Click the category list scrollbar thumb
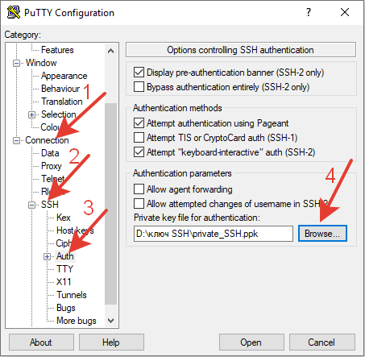Screen dimensions: 365x357 pos(110,204)
